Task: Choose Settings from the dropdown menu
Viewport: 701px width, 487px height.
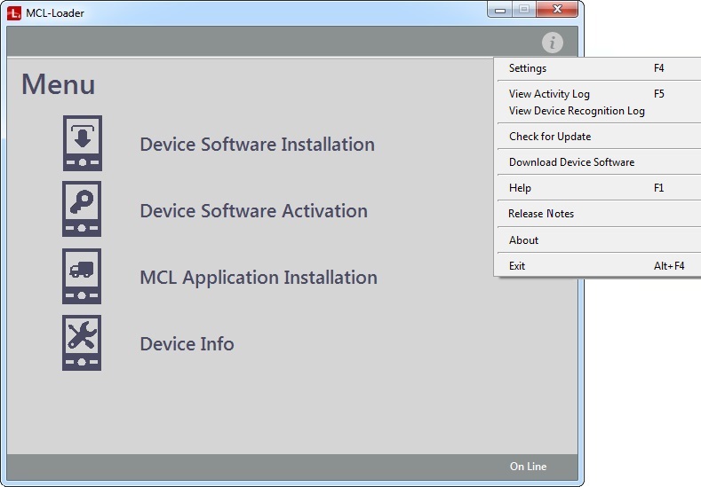Action: coord(599,68)
